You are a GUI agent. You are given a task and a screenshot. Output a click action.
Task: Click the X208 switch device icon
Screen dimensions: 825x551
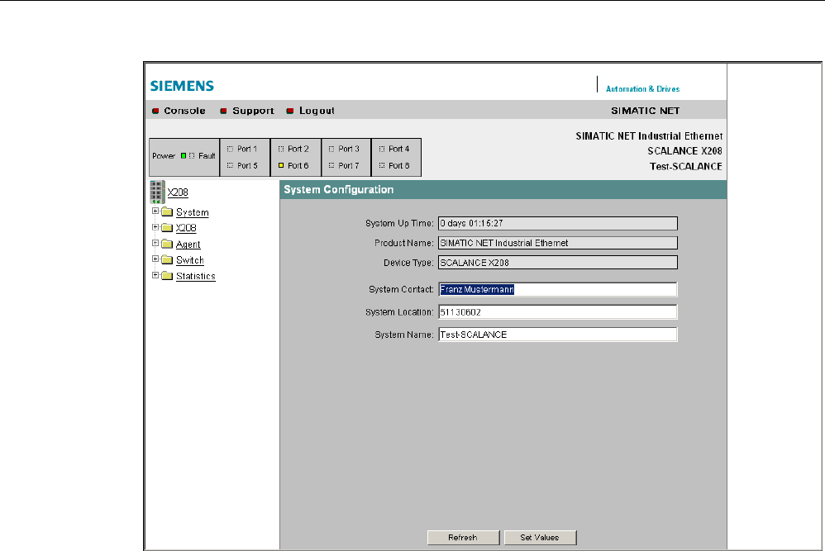point(157,192)
